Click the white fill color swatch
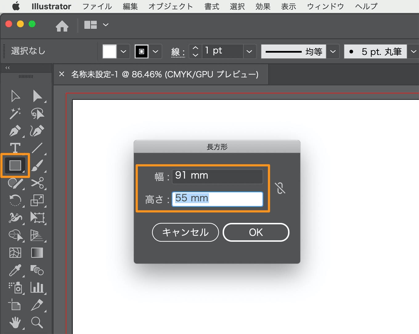 click(x=109, y=51)
